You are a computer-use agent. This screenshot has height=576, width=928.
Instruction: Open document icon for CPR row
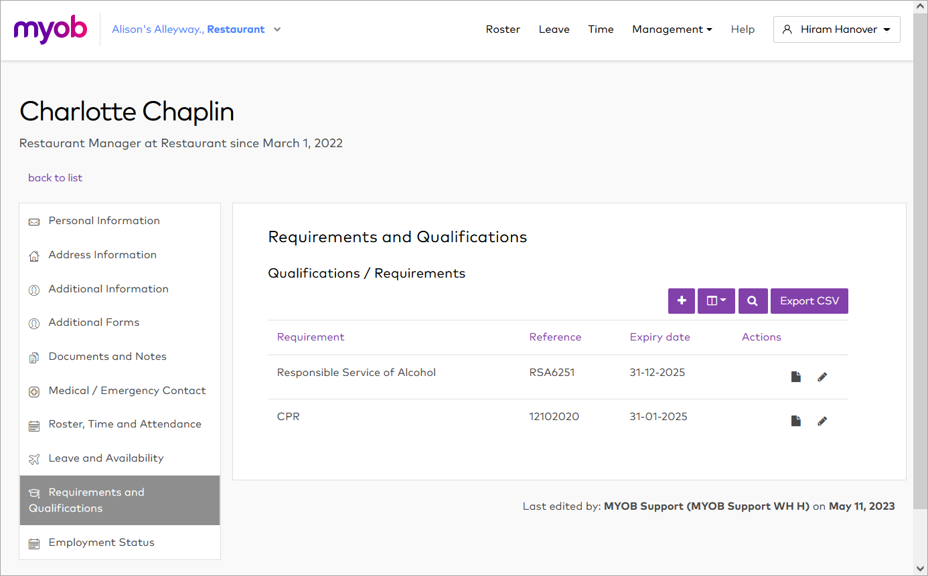pyautogui.click(x=795, y=421)
